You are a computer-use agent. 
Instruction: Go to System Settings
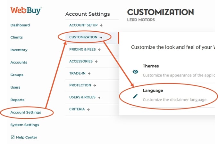point(25,125)
